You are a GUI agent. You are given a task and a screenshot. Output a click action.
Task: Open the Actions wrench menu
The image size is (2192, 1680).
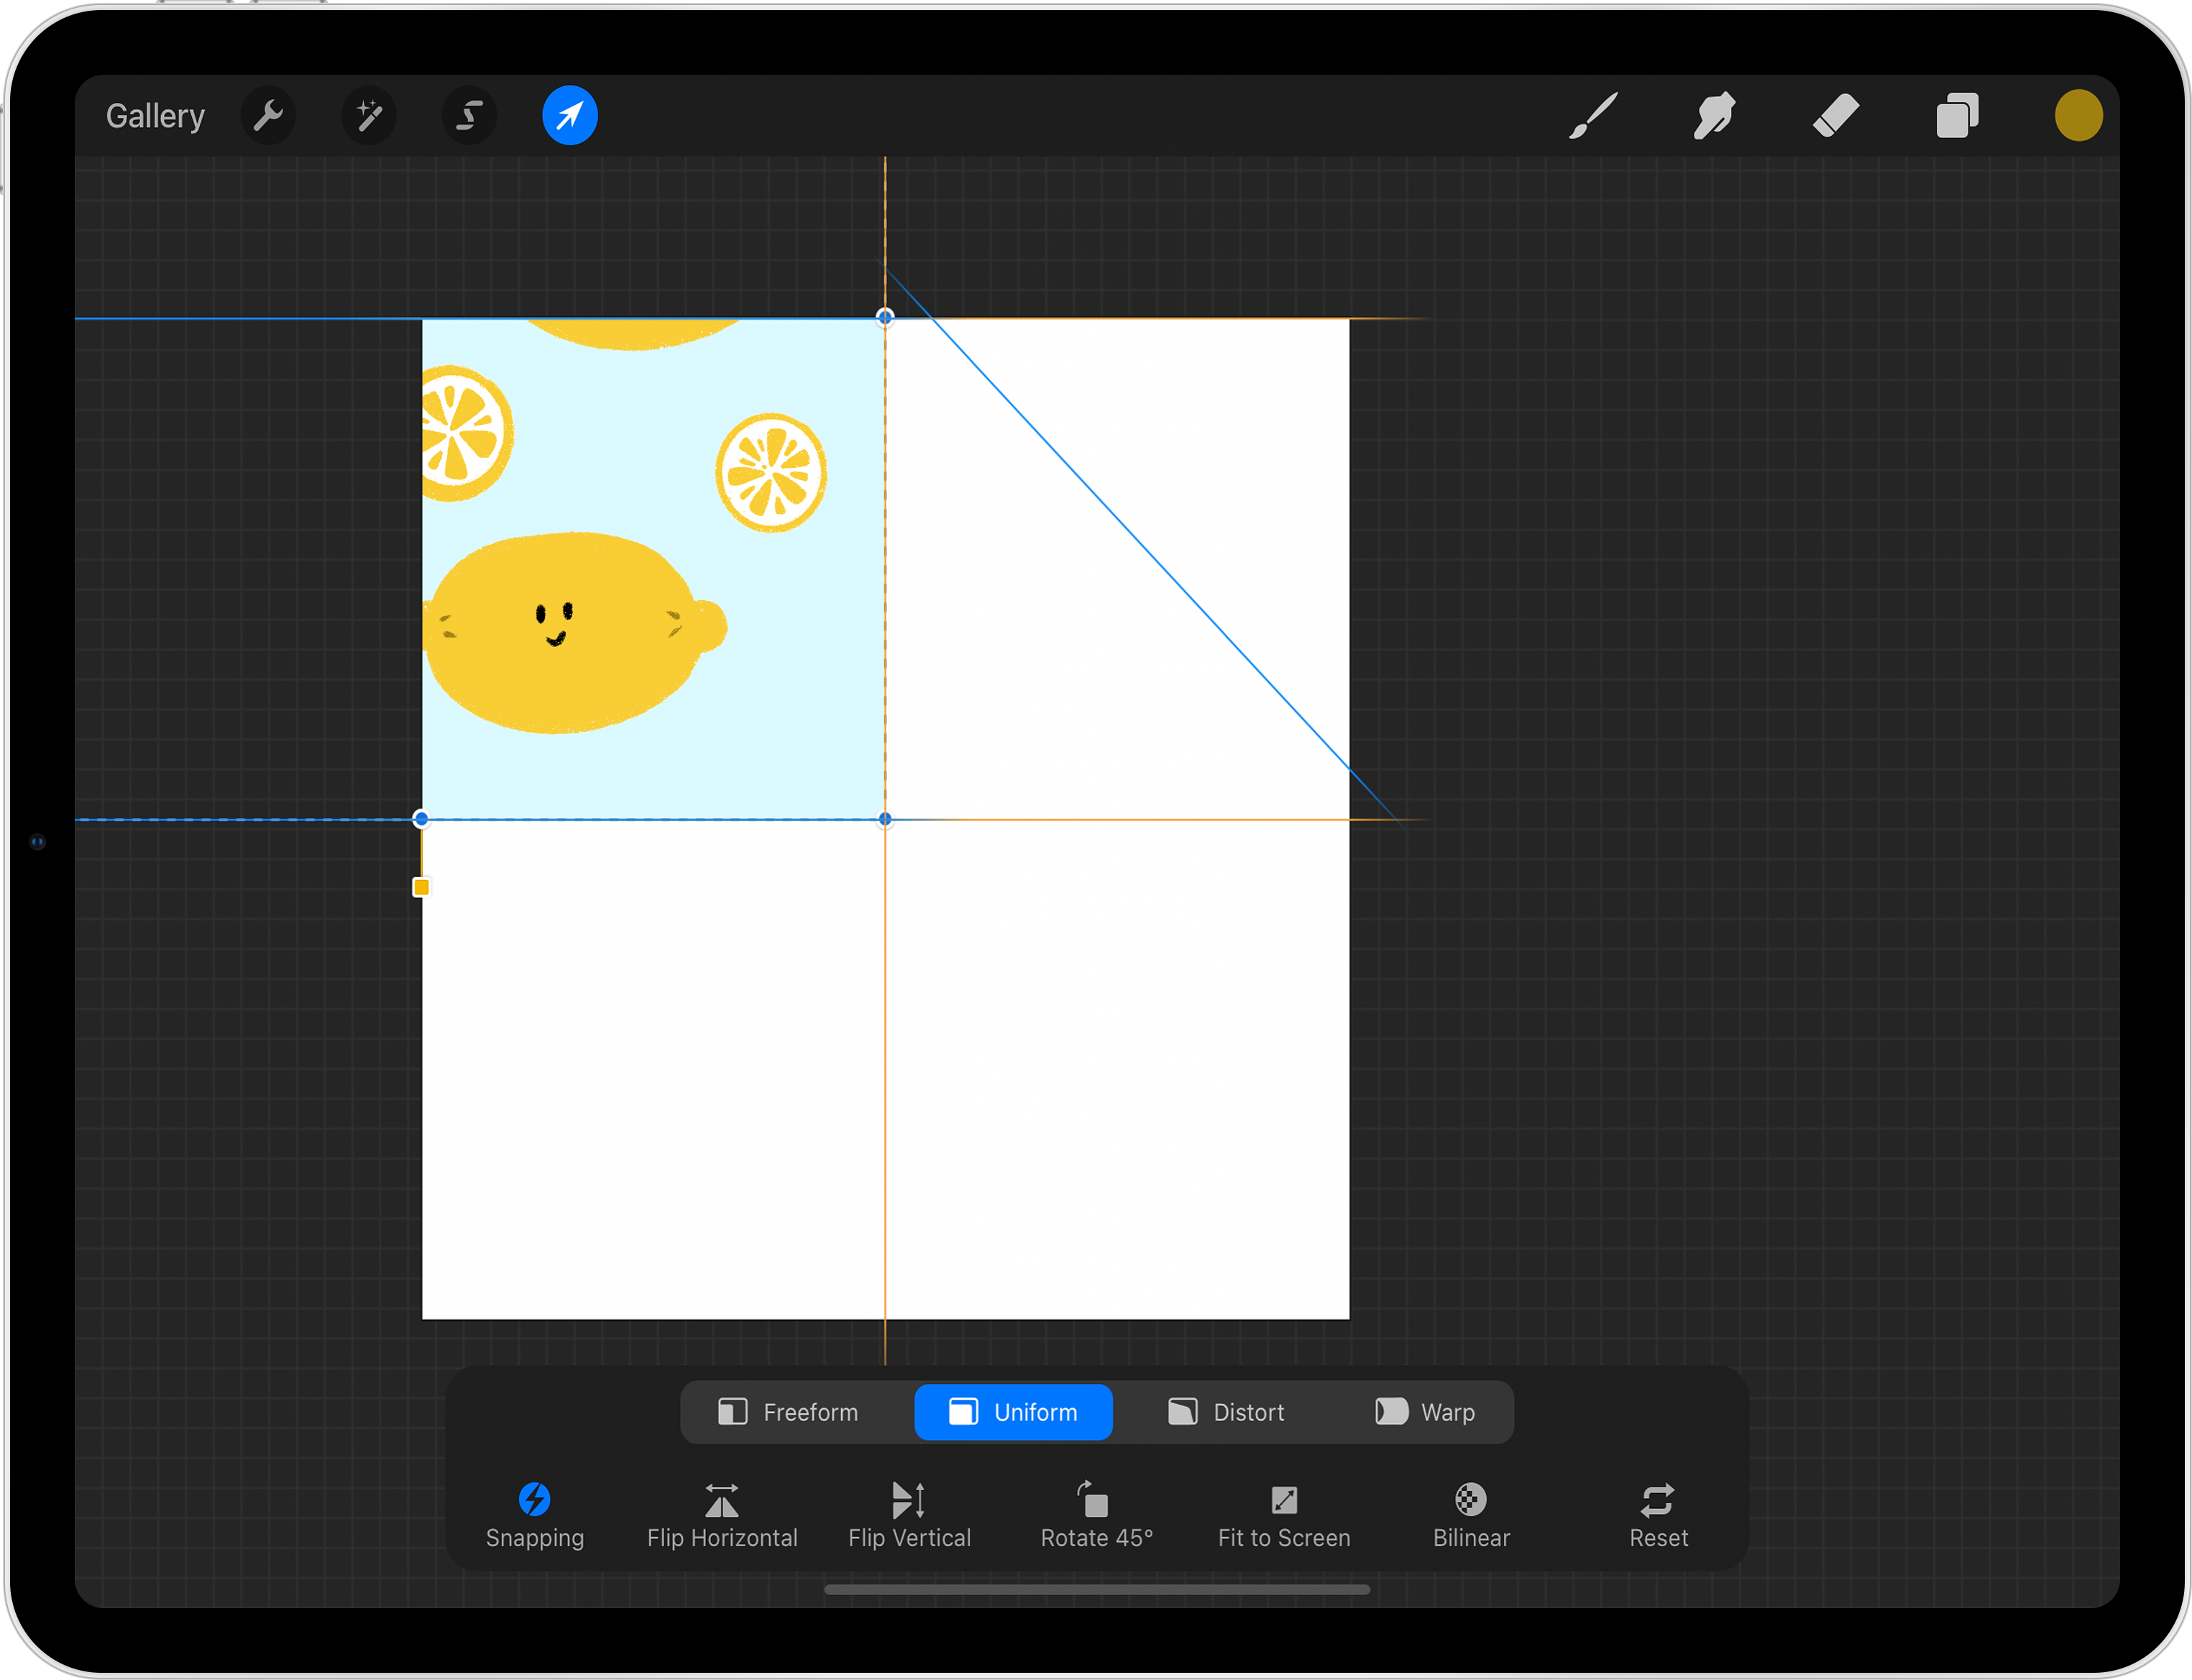pyautogui.click(x=268, y=116)
